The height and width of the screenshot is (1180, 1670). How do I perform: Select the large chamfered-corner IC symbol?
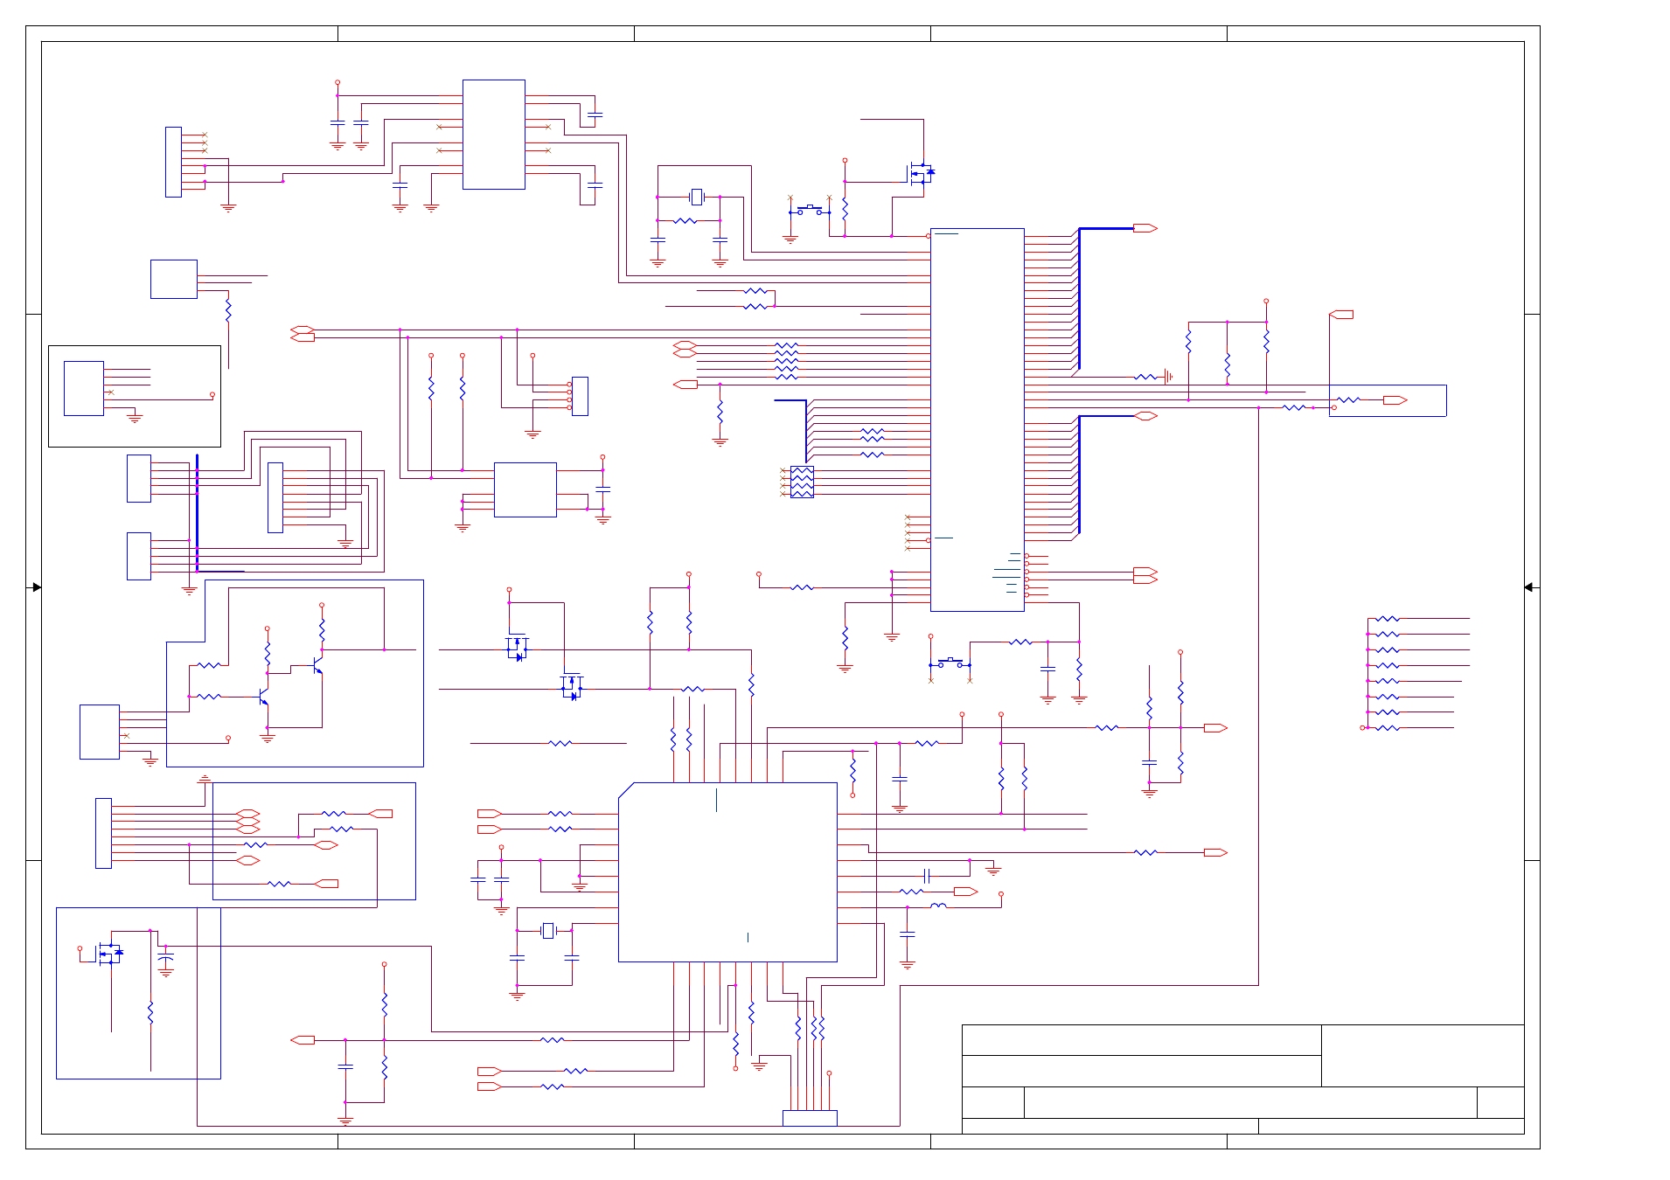pos(727,872)
